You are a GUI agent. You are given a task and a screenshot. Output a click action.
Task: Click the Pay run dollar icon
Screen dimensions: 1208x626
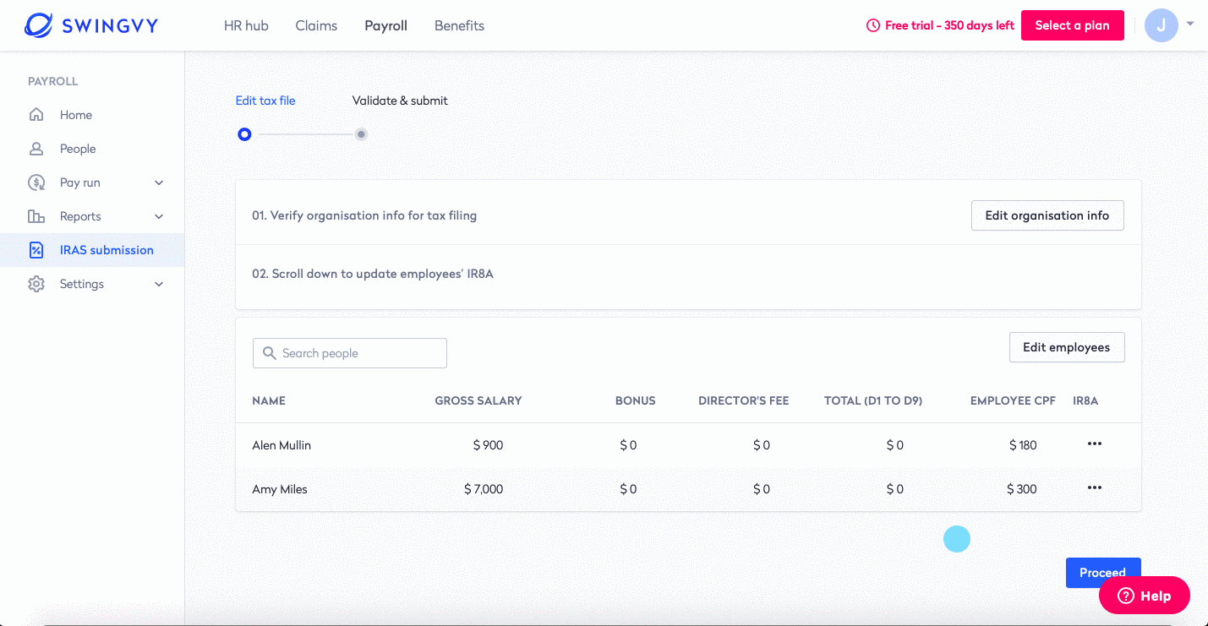coord(36,182)
